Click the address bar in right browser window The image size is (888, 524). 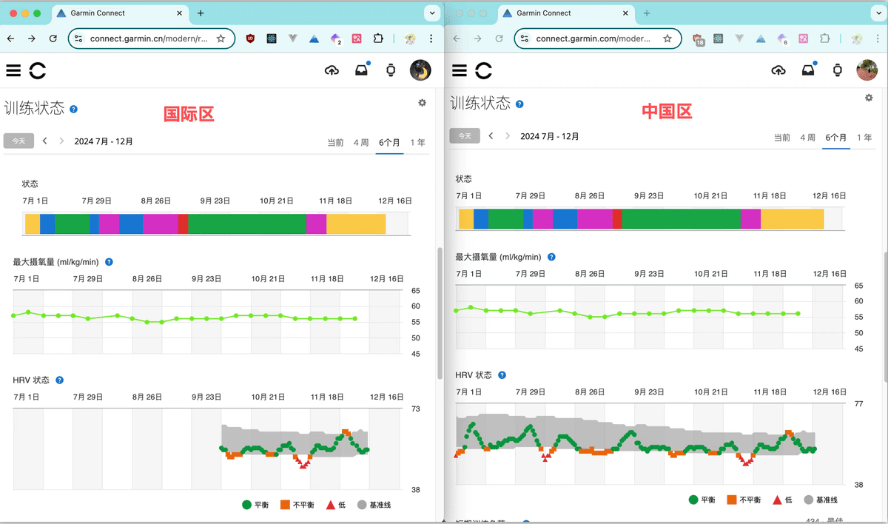tap(592, 38)
